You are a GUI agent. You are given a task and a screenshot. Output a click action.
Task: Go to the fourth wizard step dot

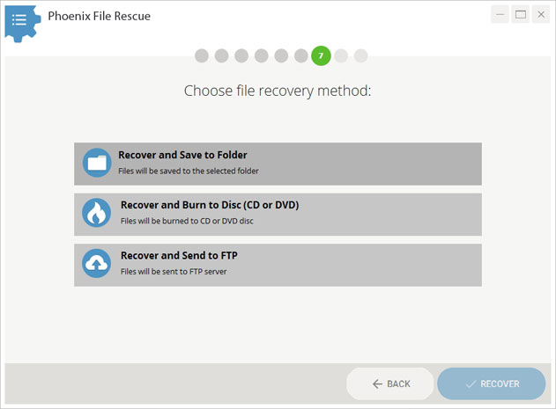click(x=262, y=55)
